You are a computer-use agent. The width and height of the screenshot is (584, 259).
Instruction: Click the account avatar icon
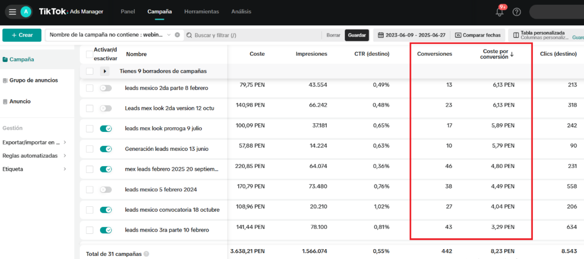coord(26,12)
